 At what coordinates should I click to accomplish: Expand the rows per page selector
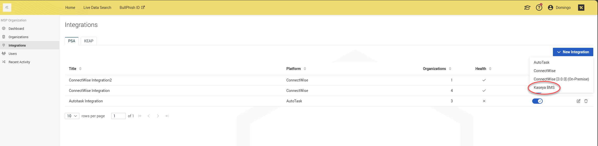click(72, 116)
